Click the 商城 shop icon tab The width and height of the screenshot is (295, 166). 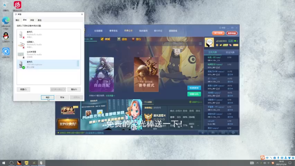(105, 39)
